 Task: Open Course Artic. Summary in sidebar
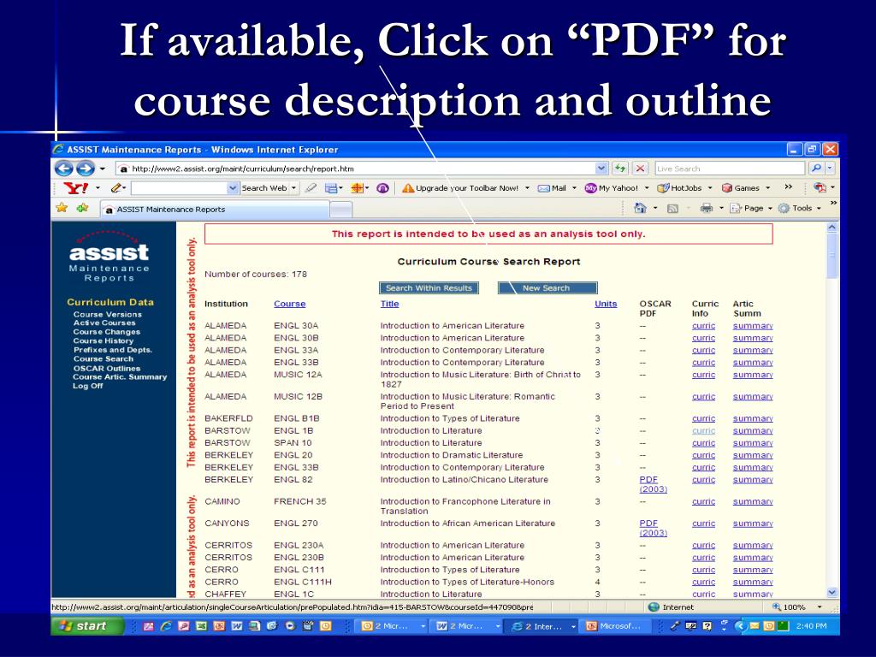120,377
